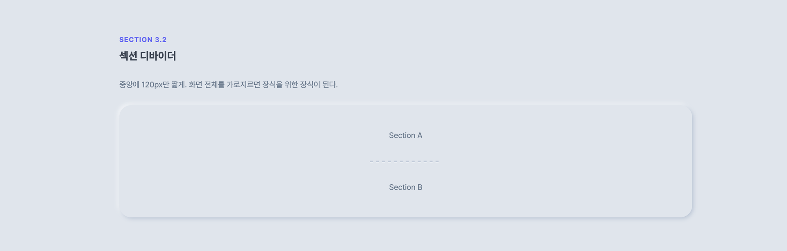The image size is (787, 251).
Task: Click the word "디바이더" in the heading
Action: point(158,56)
